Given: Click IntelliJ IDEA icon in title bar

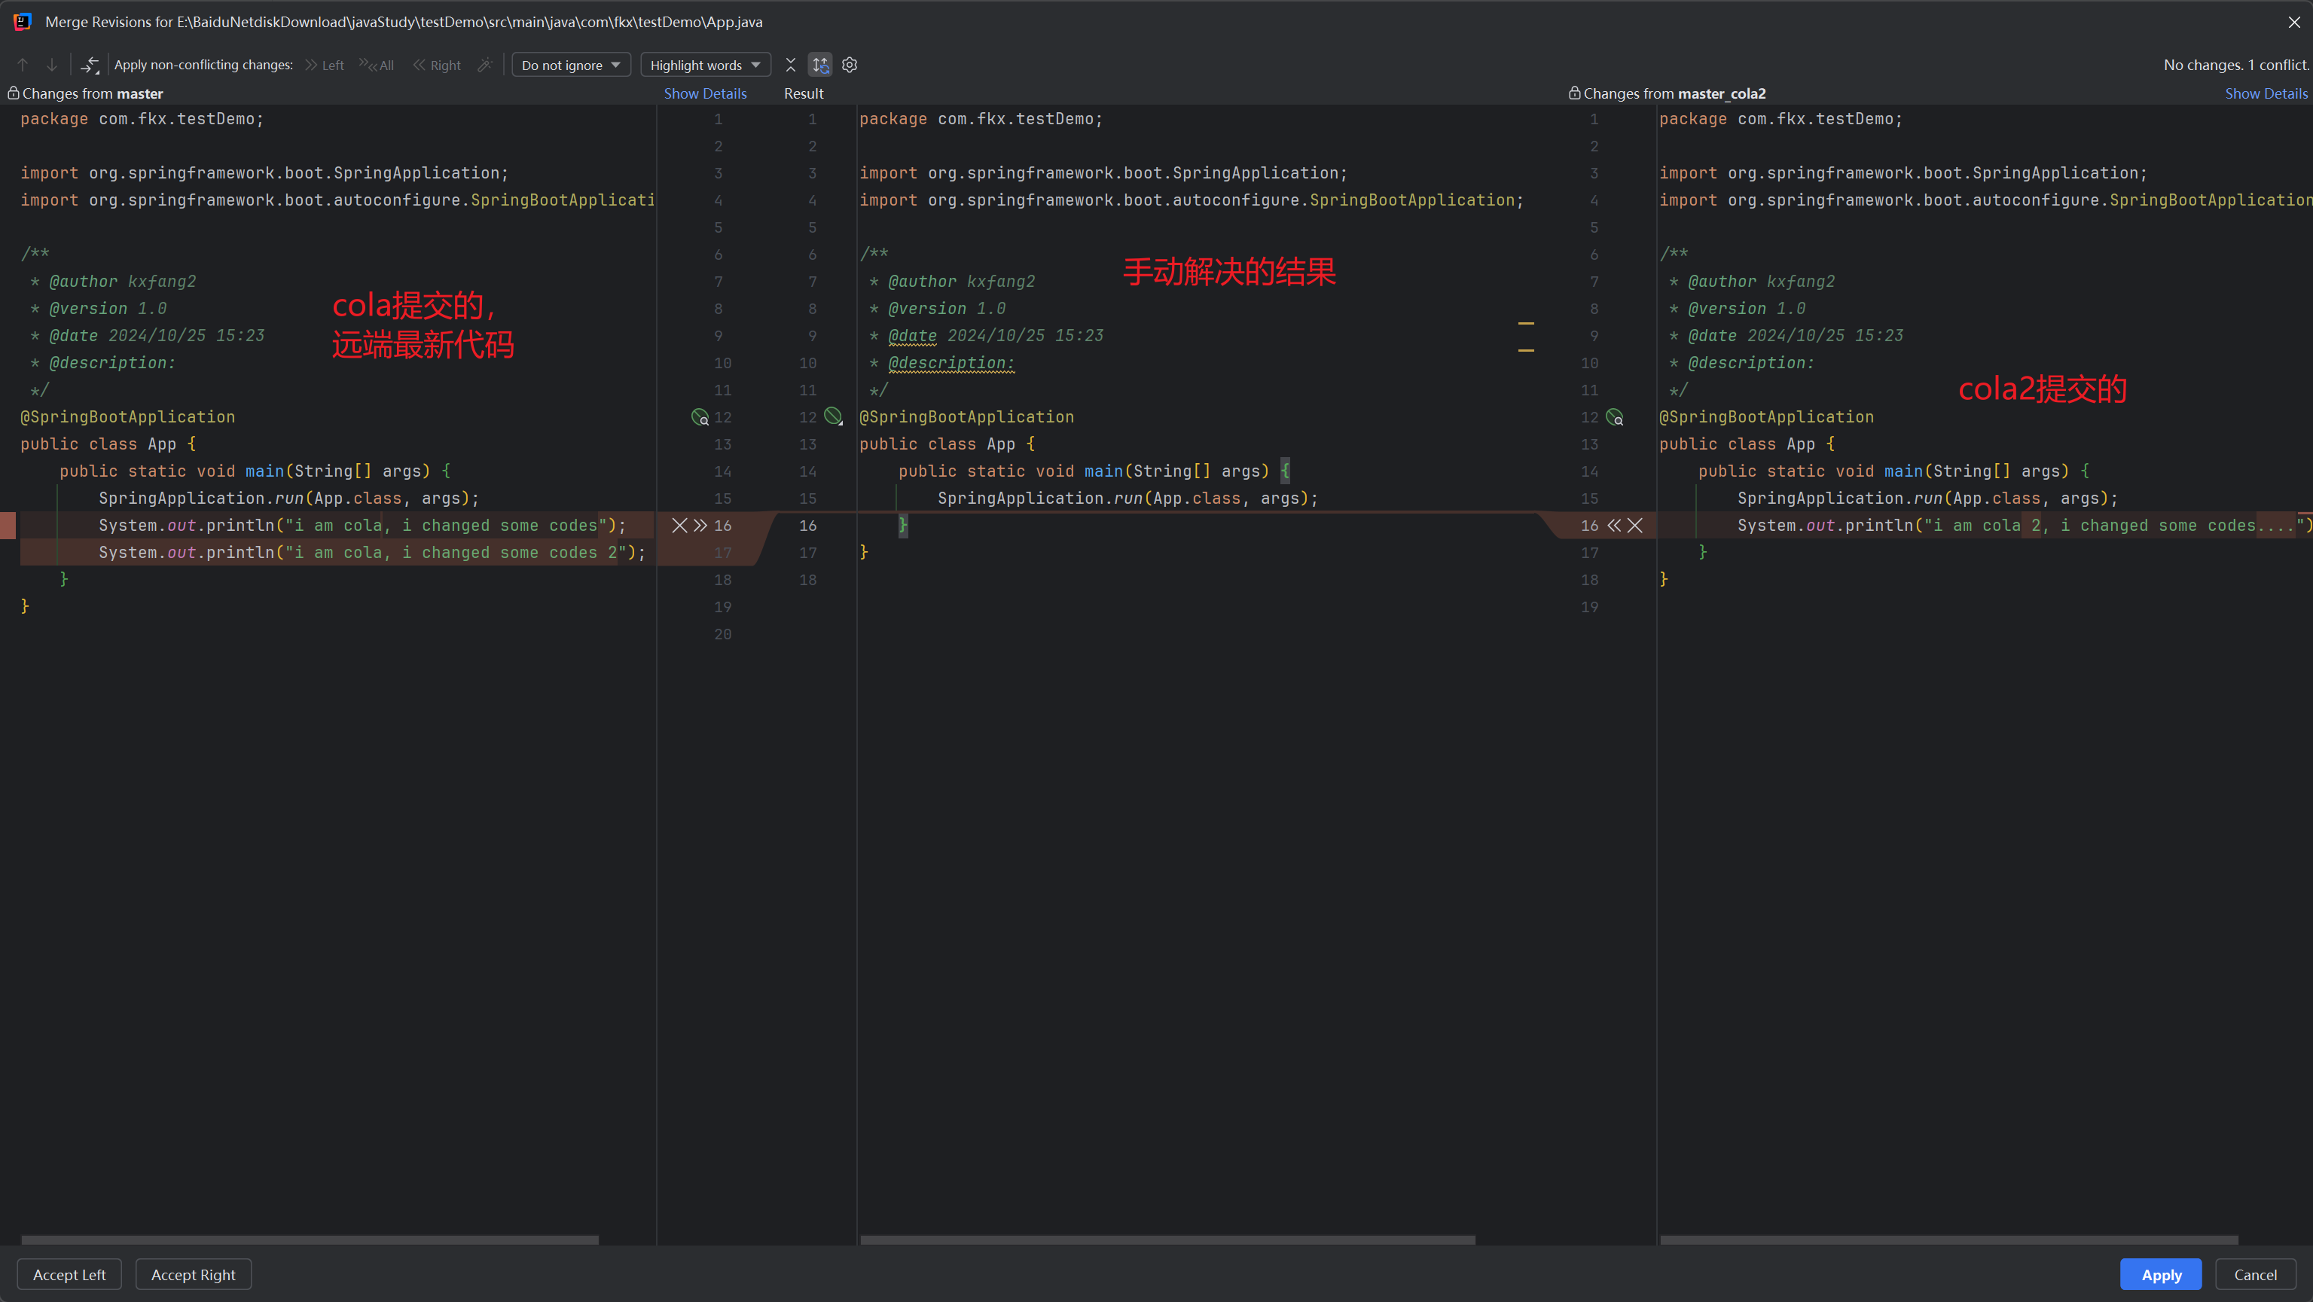Looking at the screenshot, I should [23, 22].
